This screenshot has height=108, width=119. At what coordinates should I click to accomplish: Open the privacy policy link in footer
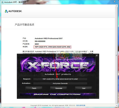(81, 105)
